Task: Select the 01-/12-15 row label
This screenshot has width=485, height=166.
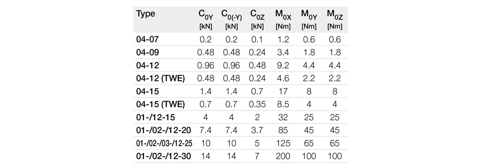Action: pyautogui.click(x=155, y=117)
